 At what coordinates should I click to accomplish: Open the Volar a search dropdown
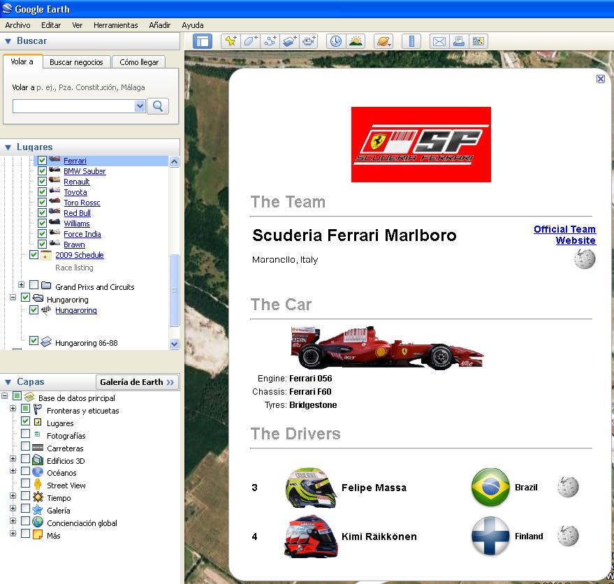140,106
